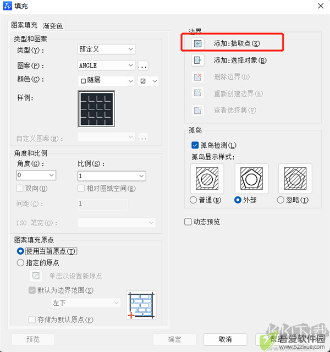Click the 添加:拾取点 pick point icon

[197, 43]
